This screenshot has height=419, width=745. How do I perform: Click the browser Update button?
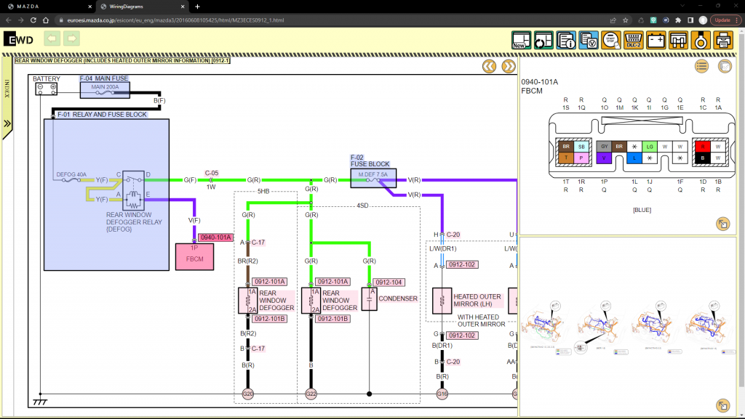point(722,20)
